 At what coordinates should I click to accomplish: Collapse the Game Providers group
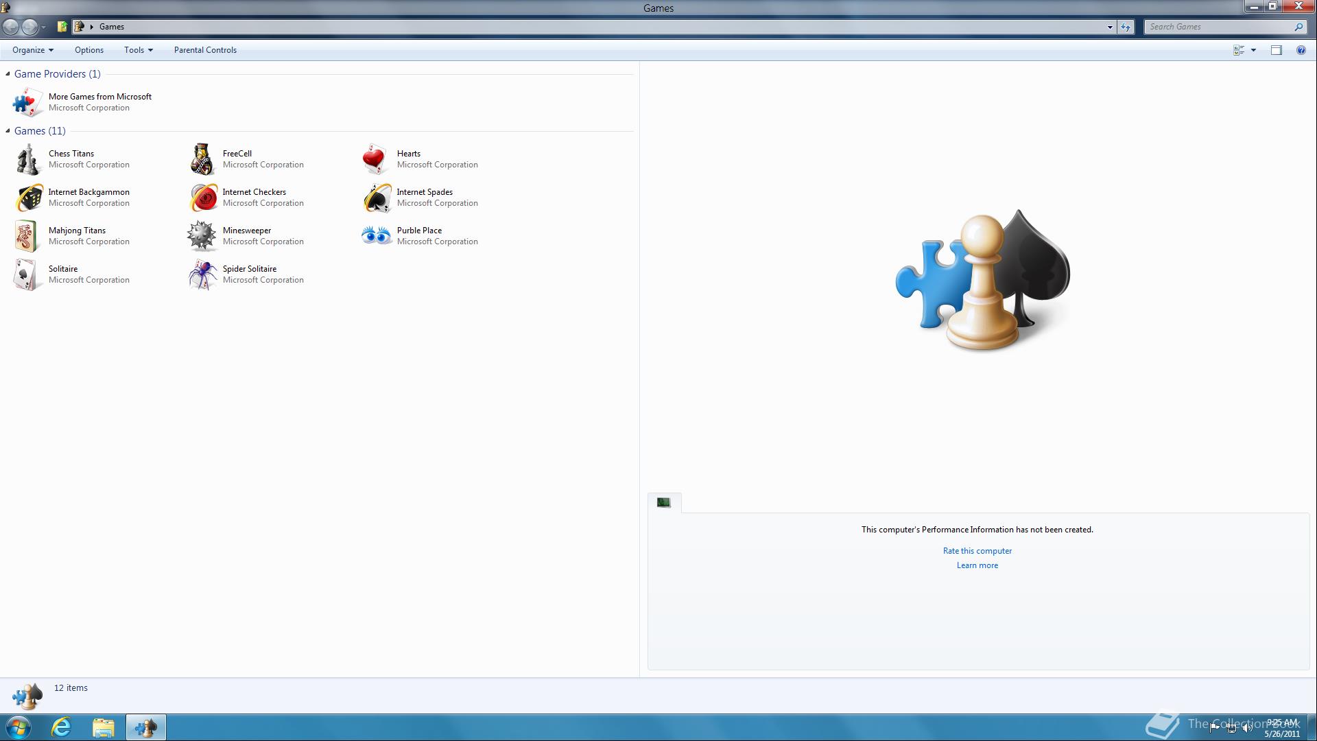point(8,74)
